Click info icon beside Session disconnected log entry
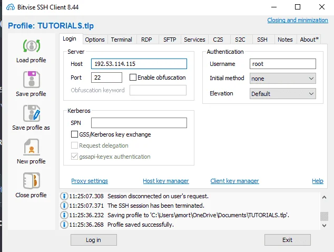The image size is (334, 252). pos(64,196)
